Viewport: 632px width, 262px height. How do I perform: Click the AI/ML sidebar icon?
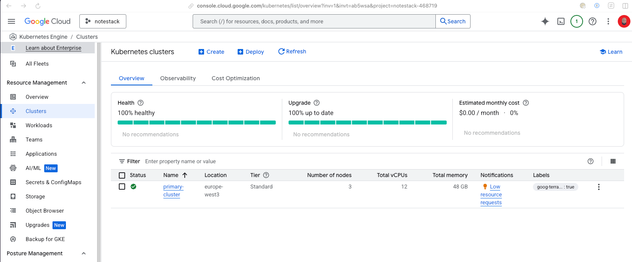(x=13, y=168)
